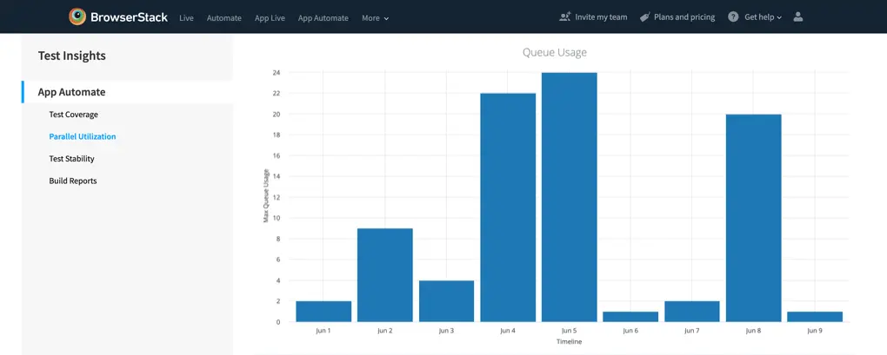Image resolution: width=887 pixels, height=355 pixels.
Task: Click the 0 y-axis tick label
Action: click(278, 322)
